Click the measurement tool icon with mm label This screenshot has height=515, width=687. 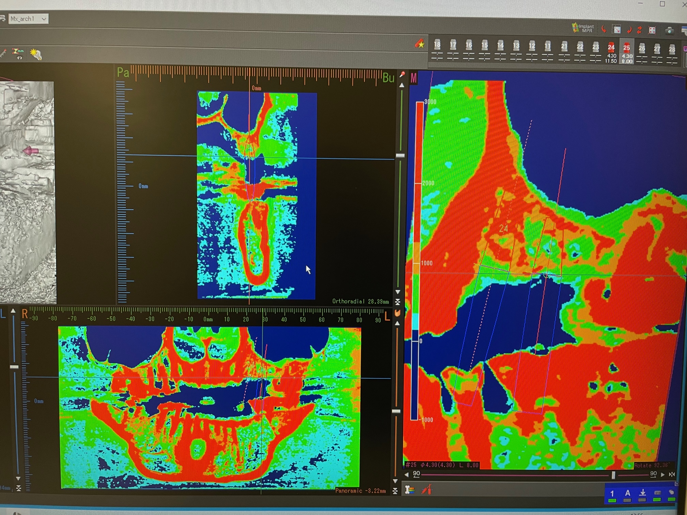point(17,53)
